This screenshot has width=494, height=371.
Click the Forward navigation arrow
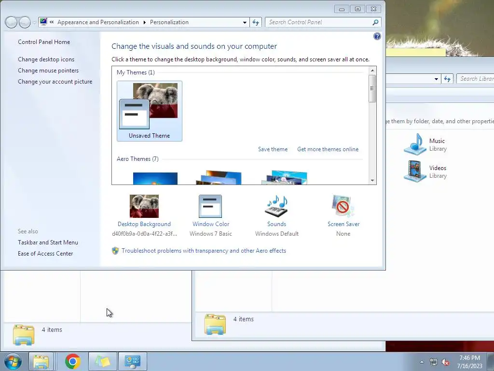25,22
